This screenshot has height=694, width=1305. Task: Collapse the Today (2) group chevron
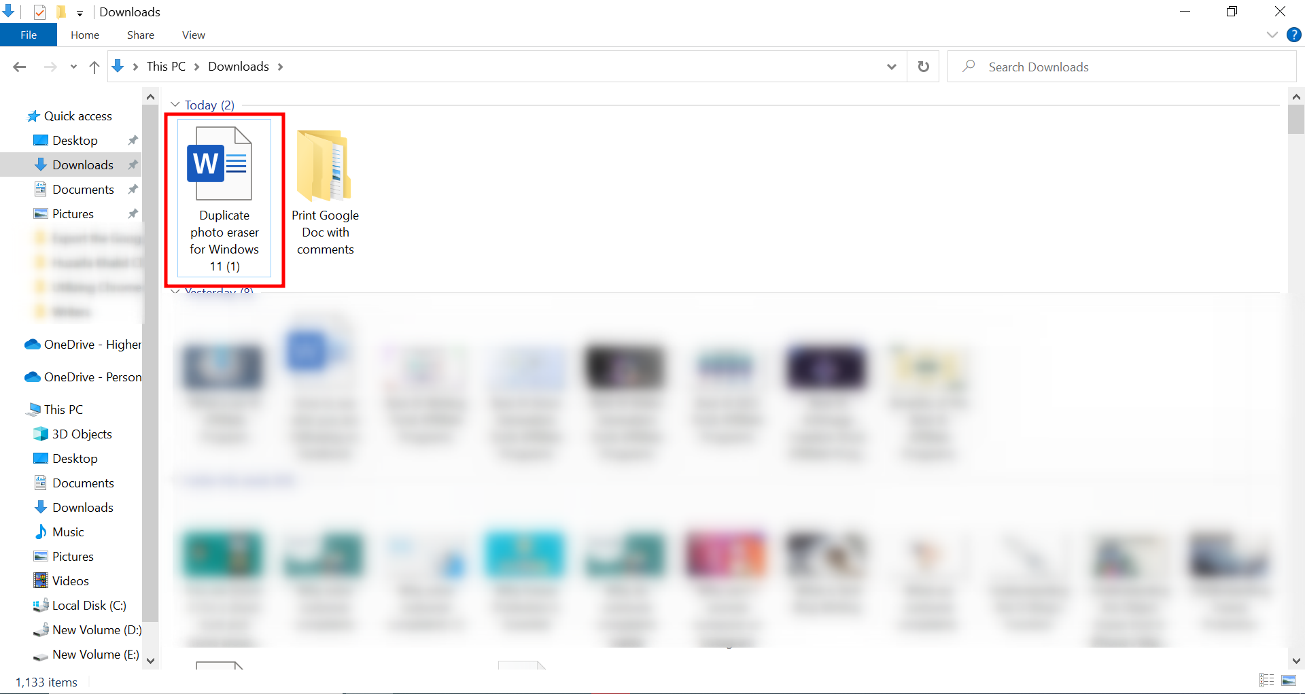(175, 105)
